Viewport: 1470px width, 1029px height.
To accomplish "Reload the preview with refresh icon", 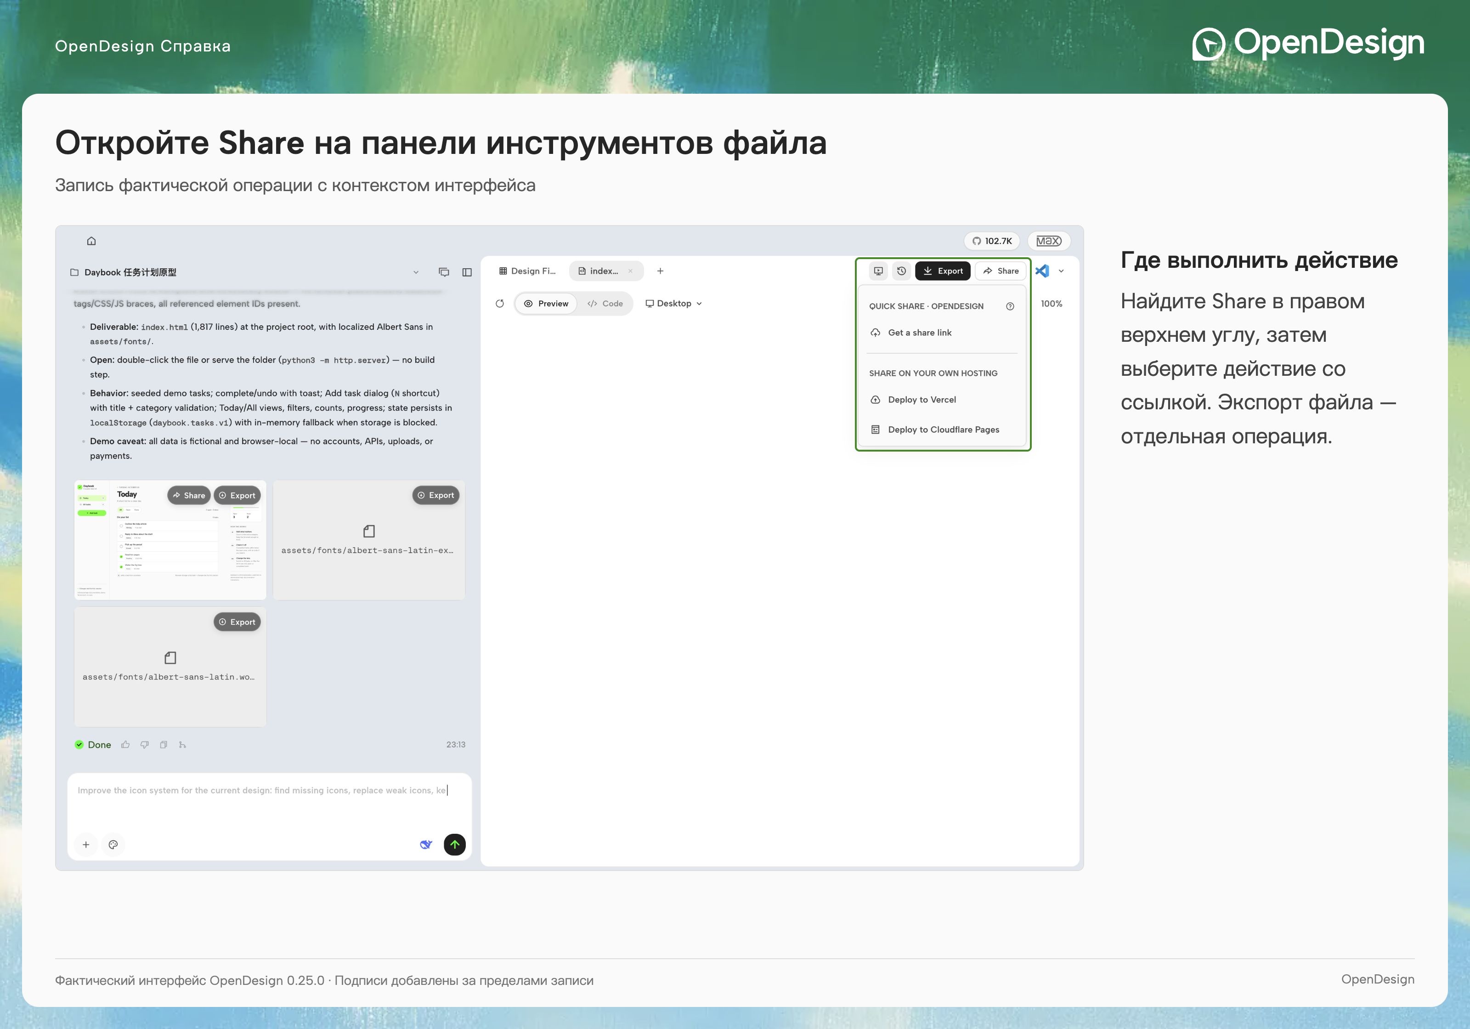I will 500,304.
